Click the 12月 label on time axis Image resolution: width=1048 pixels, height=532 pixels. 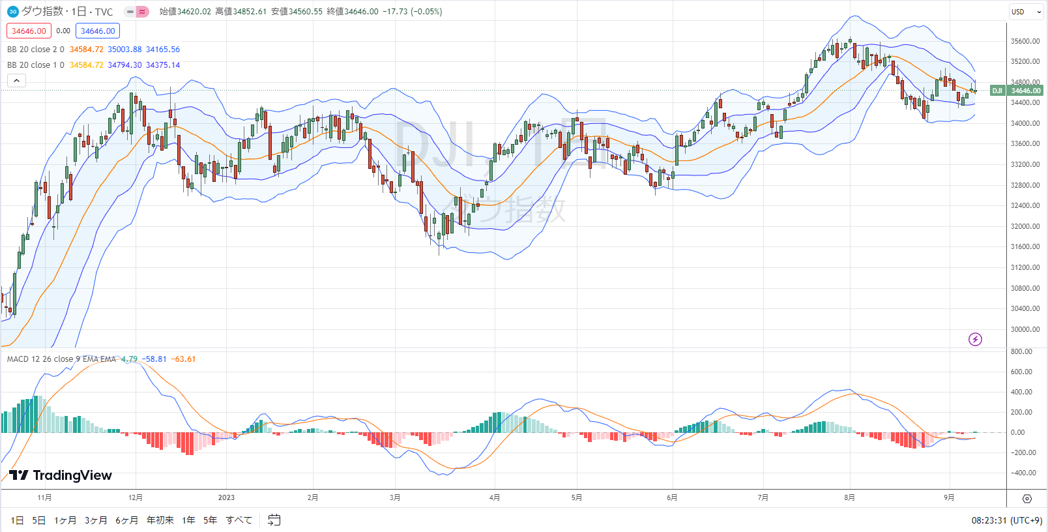pos(136,497)
